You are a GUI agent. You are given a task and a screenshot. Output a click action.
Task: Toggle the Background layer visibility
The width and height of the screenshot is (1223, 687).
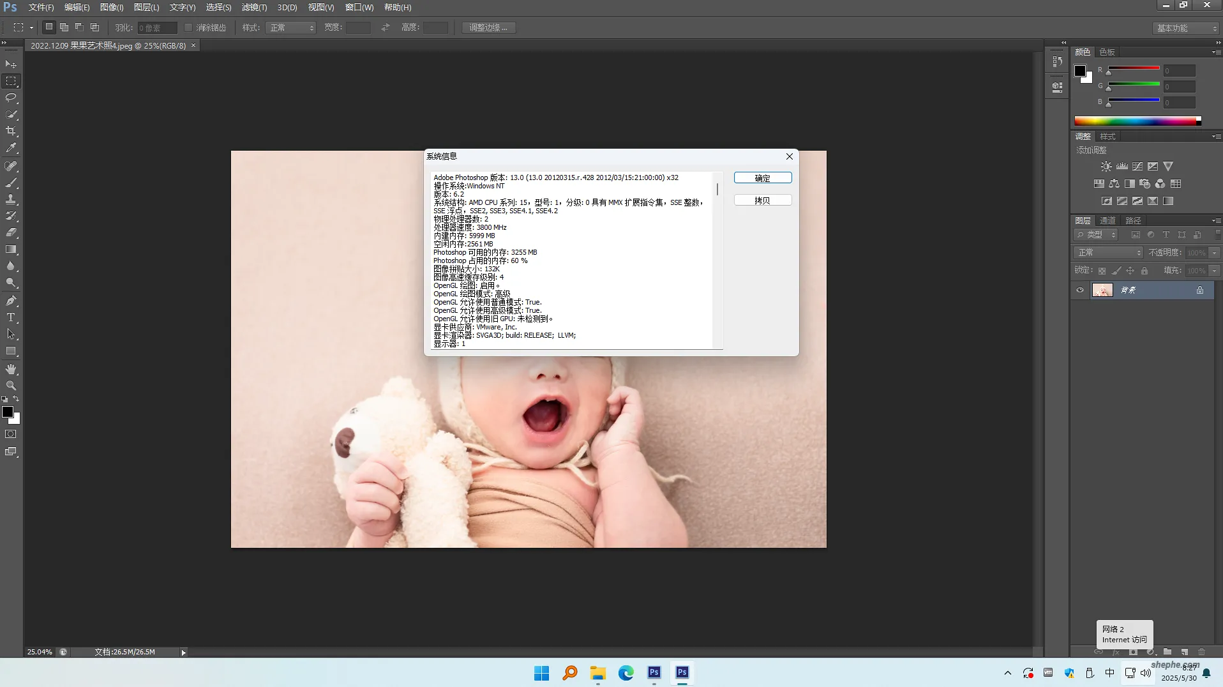coord(1080,290)
